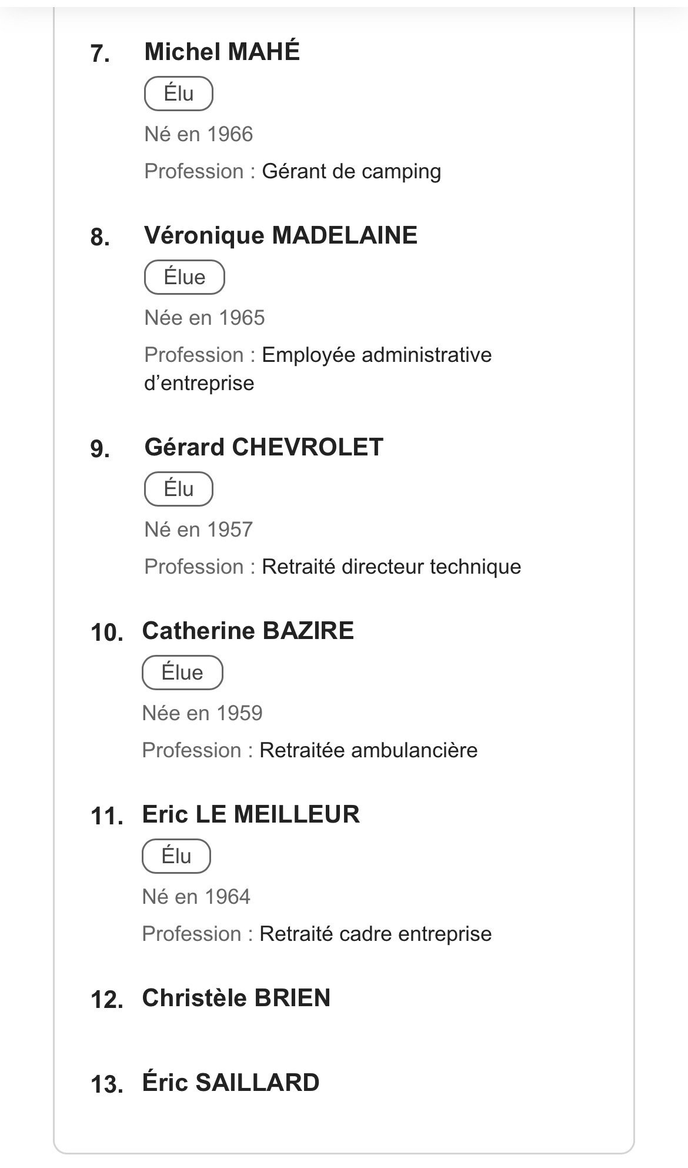Select candidate Véronique MADELAINE

click(x=280, y=235)
